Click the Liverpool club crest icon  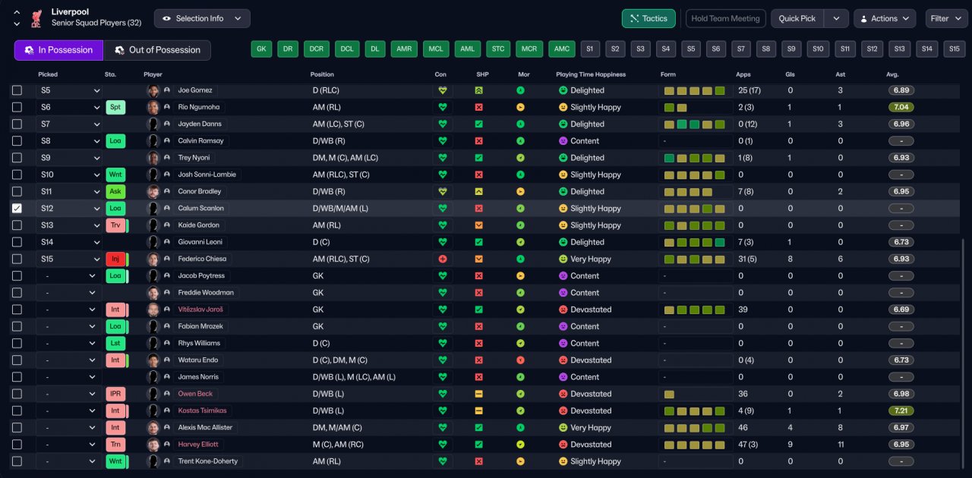(36, 18)
